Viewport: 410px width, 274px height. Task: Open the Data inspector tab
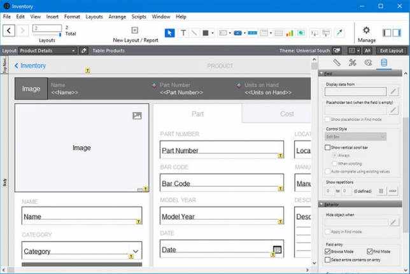[384, 63]
